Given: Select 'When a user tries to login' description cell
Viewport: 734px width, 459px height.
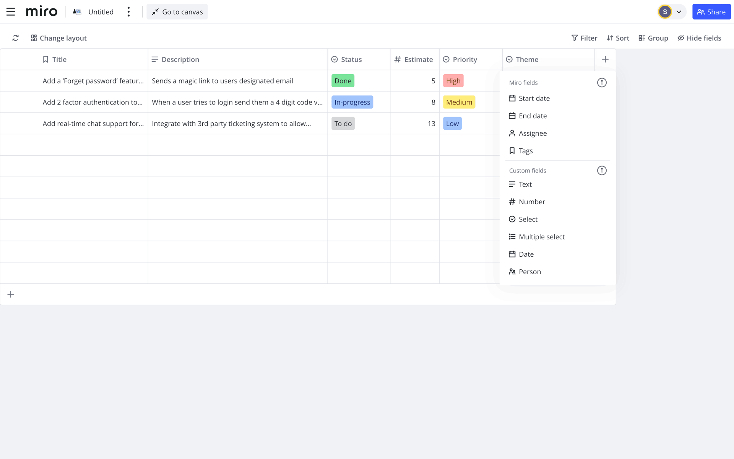Looking at the screenshot, I should coord(238,102).
